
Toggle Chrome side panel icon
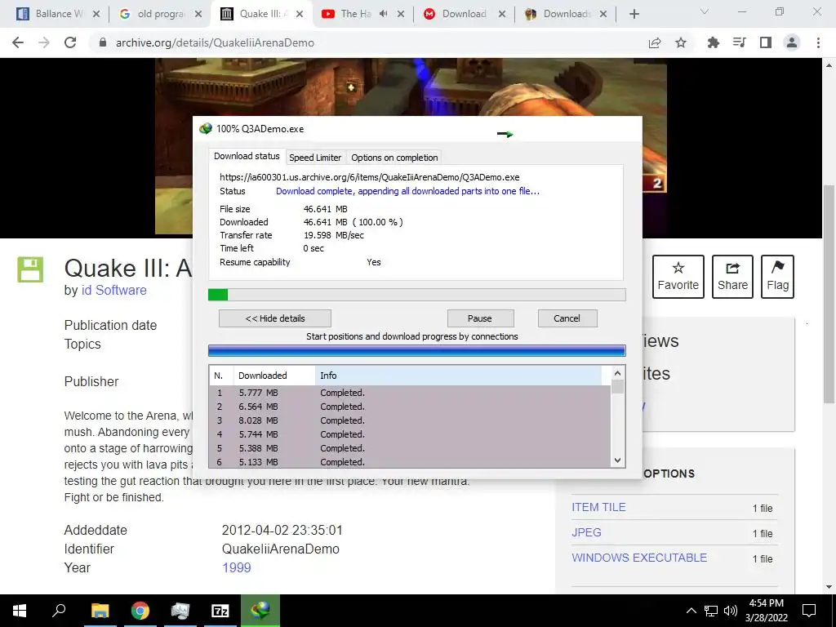pyautogui.click(x=766, y=42)
